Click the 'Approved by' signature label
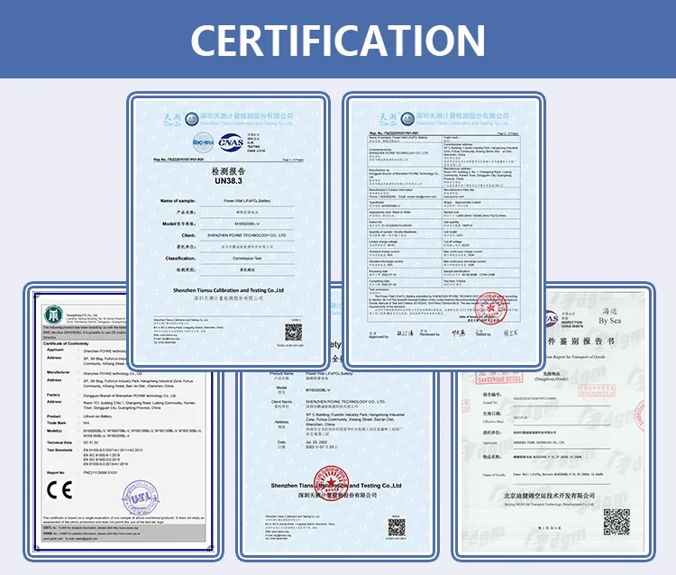Viewport: 676px width, 575px height. tap(379, 337)
